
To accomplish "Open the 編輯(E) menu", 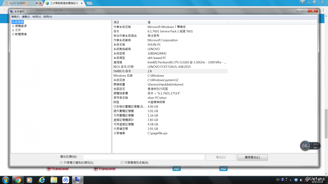I will (x=26, y=17).
